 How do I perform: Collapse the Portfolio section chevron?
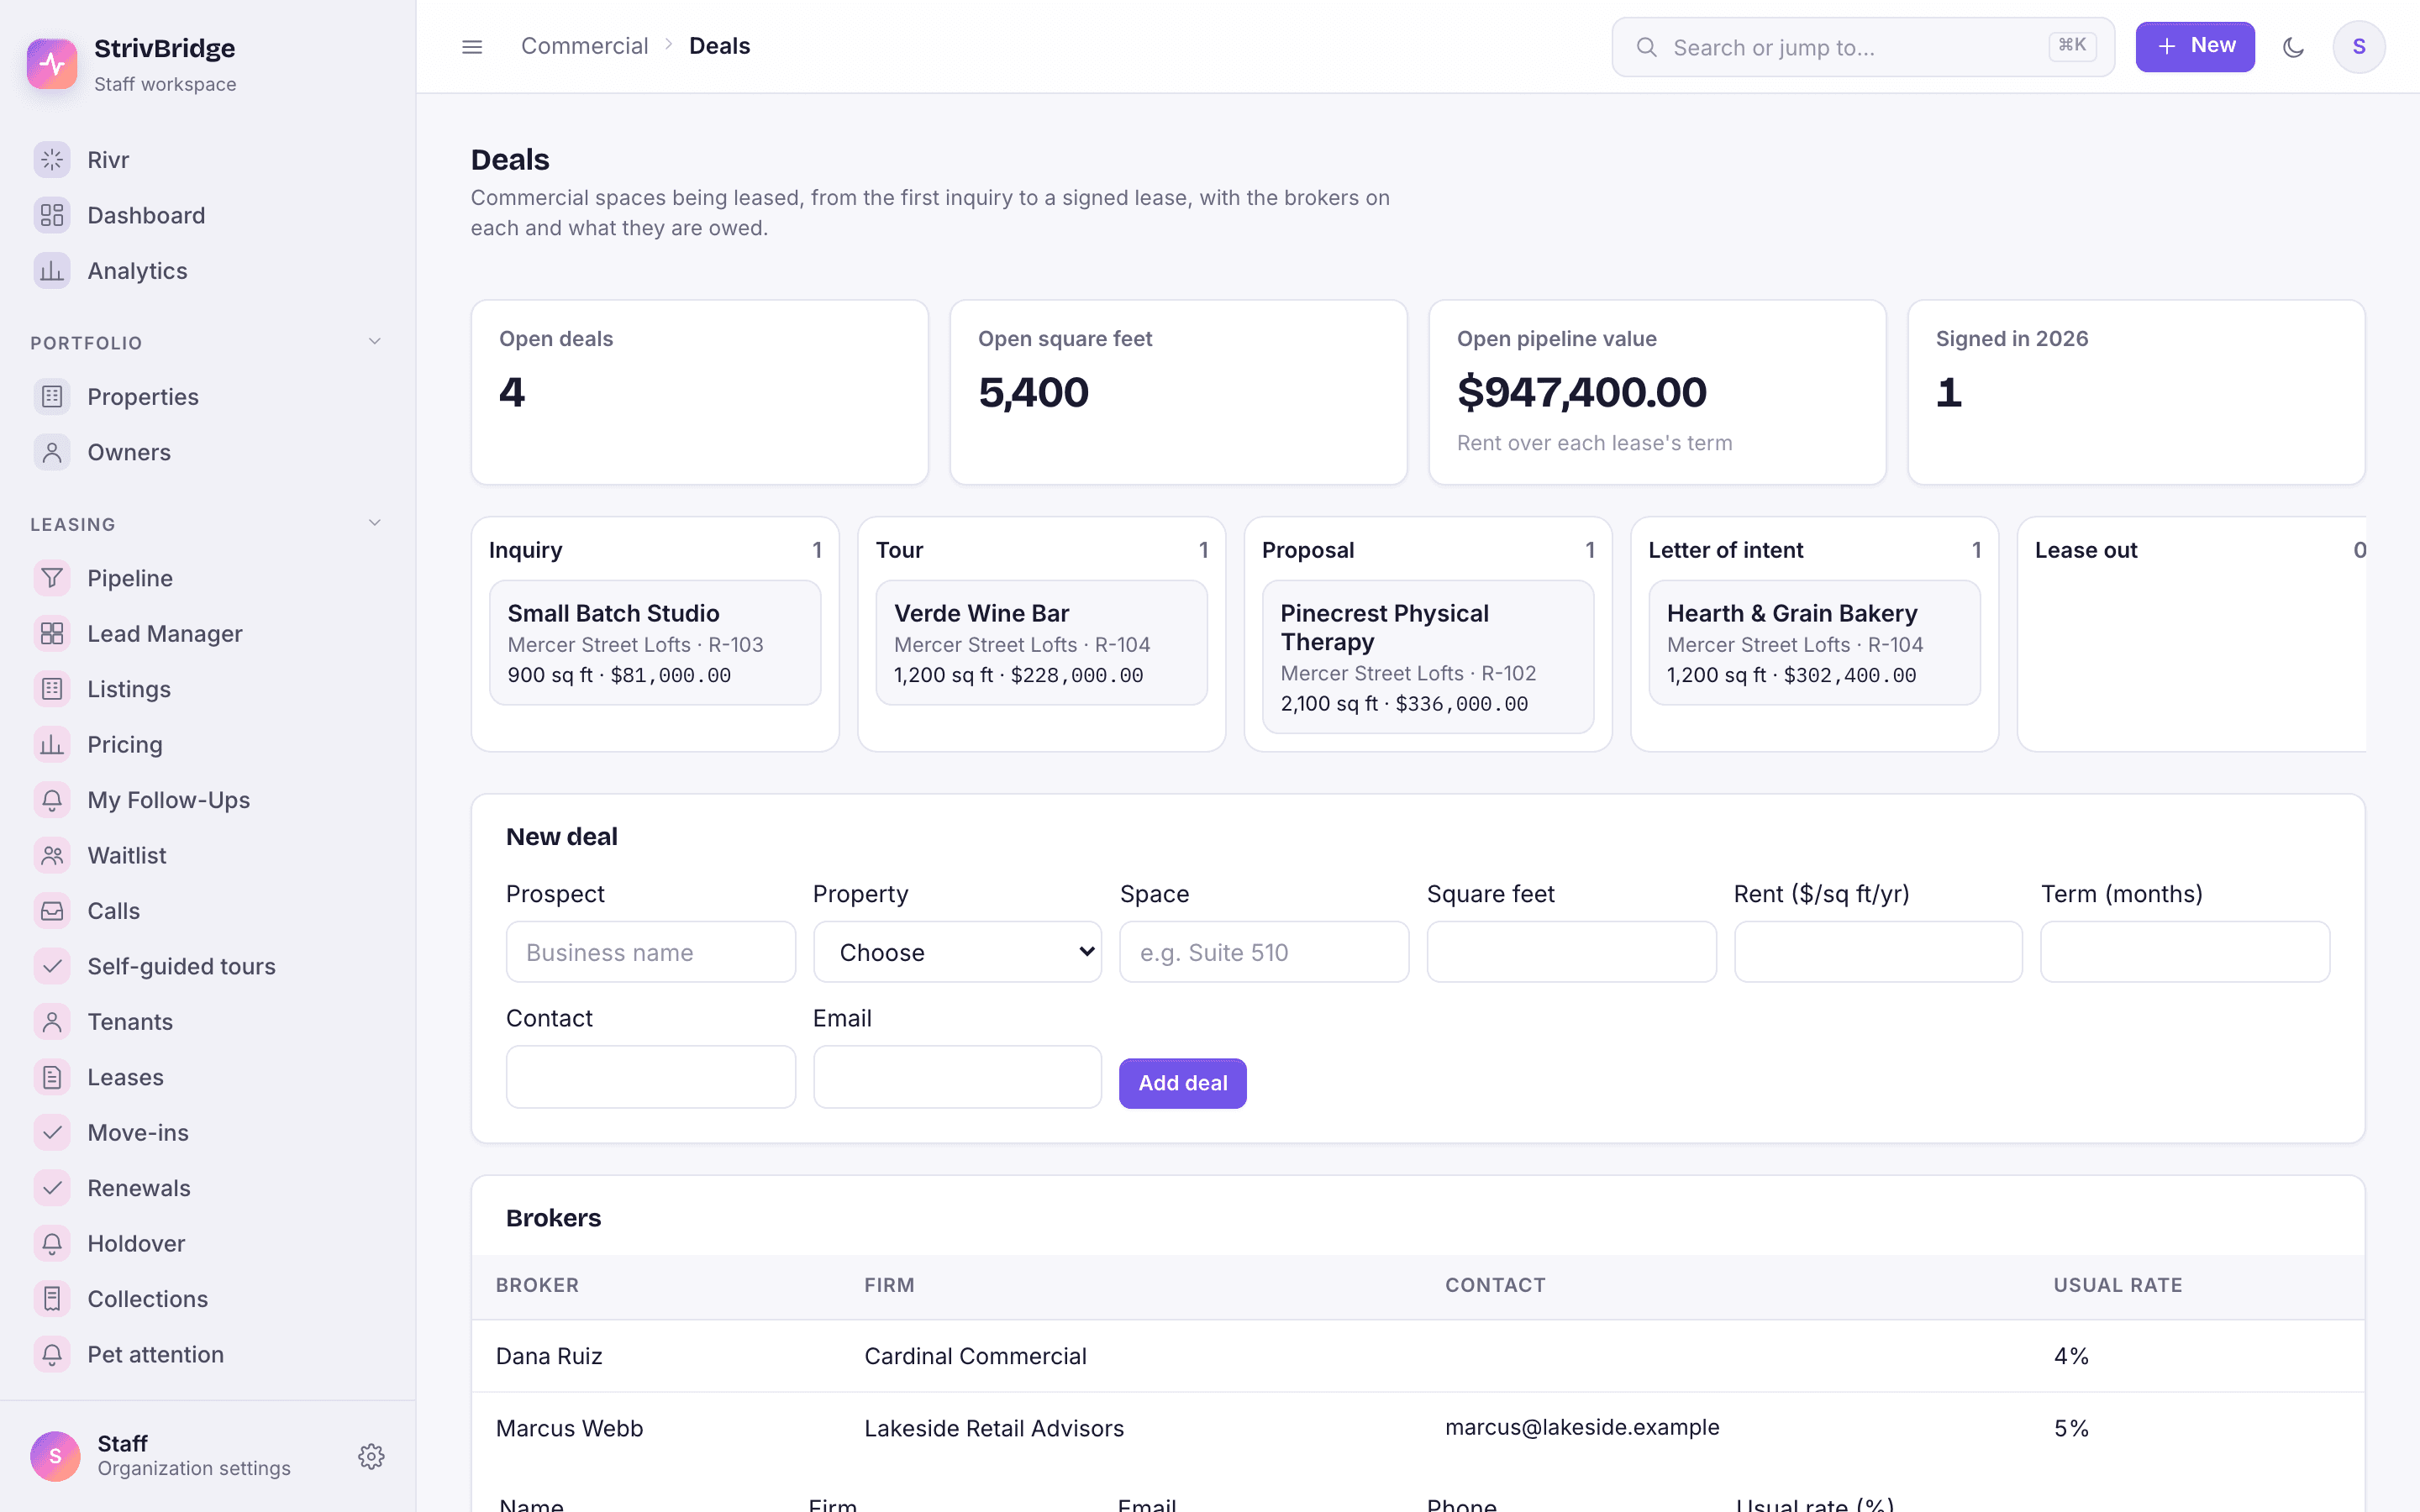coord(375,342)
